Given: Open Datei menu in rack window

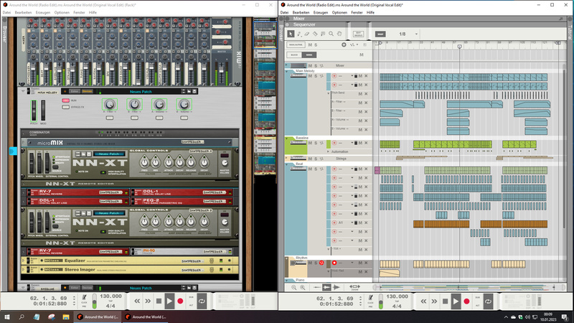Looking at the screenshot, I should tap(6, 12).
